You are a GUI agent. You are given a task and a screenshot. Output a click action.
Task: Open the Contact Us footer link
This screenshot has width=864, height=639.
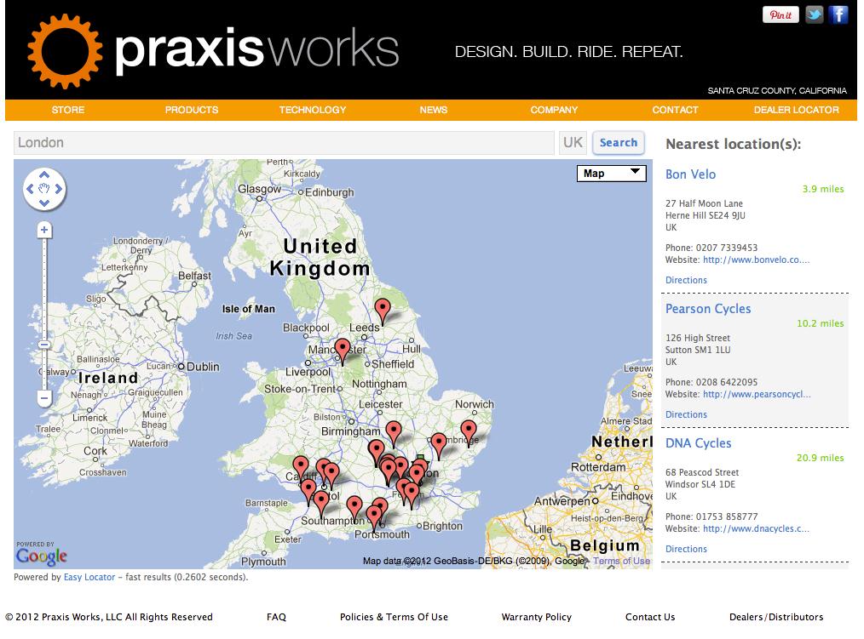(x=649, y=617)
